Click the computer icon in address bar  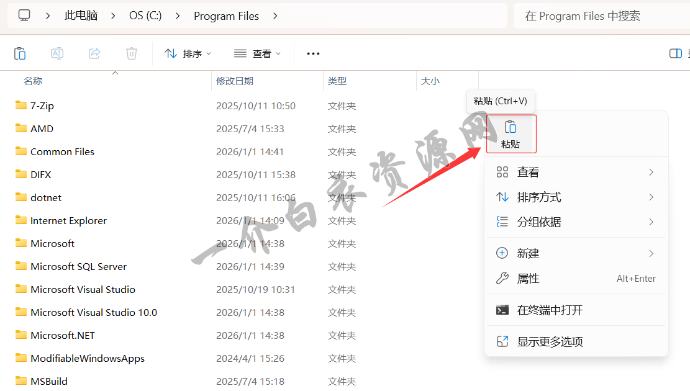tap(24, 16)
